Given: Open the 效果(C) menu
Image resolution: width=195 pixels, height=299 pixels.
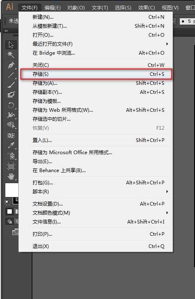Looking at the screenshot, I should (x=146, y=8).
